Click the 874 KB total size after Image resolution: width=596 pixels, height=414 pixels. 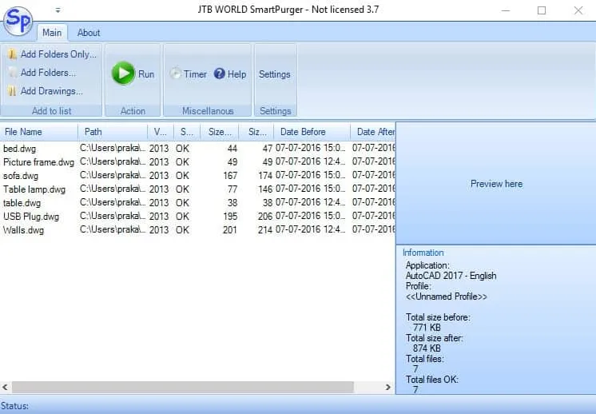427,348
